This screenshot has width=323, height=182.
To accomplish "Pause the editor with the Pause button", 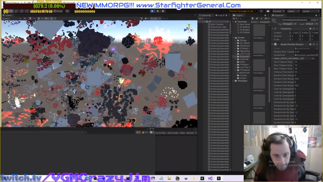I will [x=158, y=11].
